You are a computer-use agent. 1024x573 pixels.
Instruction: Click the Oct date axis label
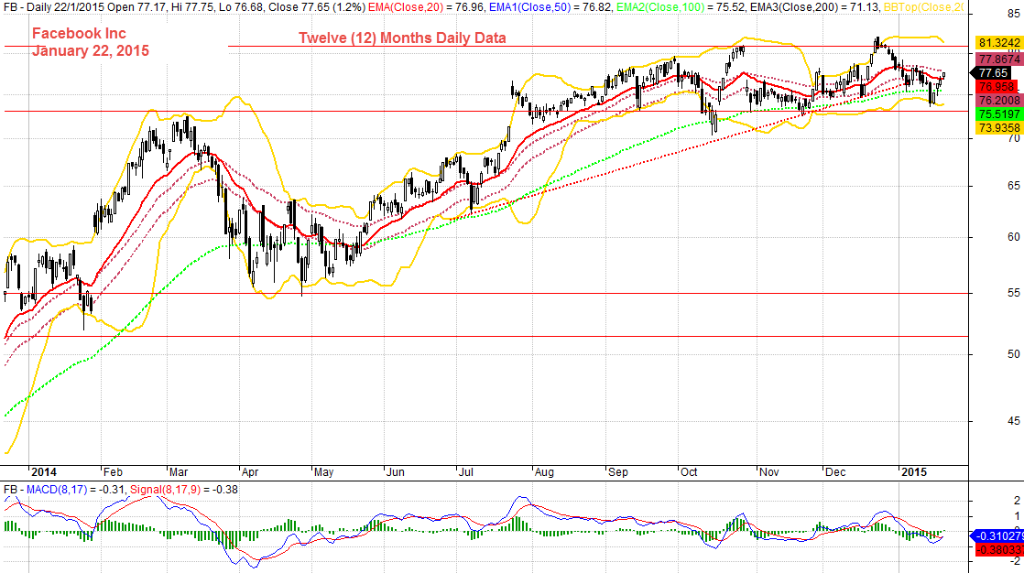point(689,471)
